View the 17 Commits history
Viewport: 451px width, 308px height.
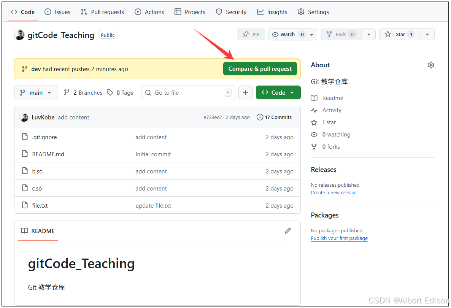click(274, 117)
